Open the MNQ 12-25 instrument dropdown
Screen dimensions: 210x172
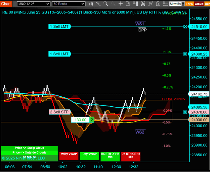pos(48,4)
